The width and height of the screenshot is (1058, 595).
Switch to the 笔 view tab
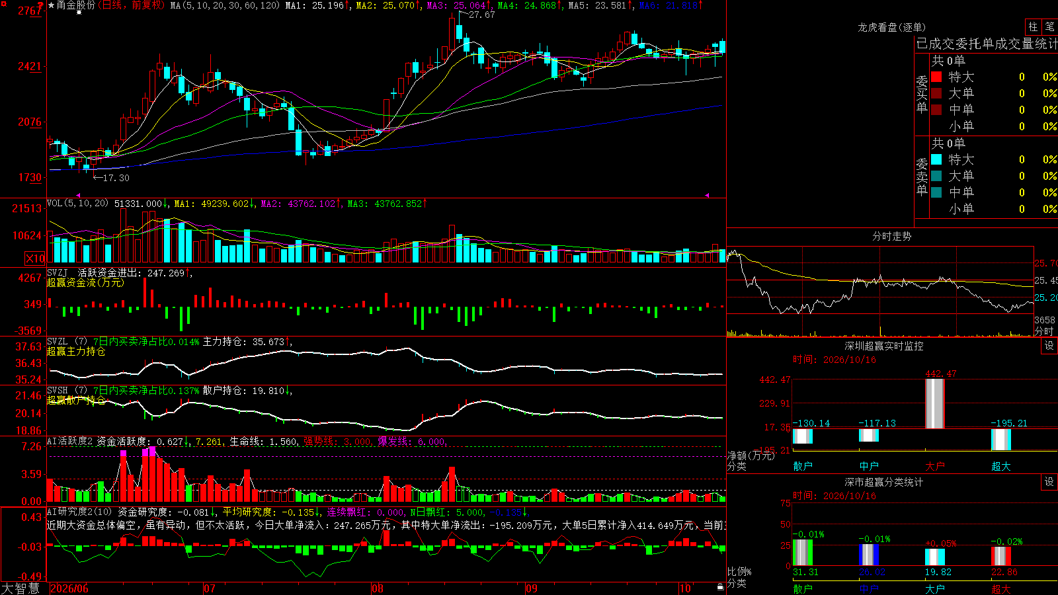tap(1049, 27)
